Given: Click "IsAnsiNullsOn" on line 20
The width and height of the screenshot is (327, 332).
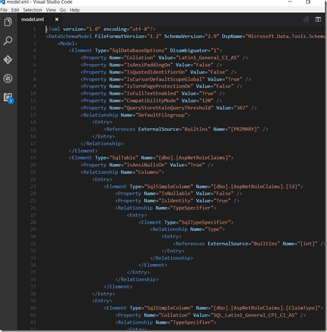Looking at the screenshot, I should click(145, 165).
